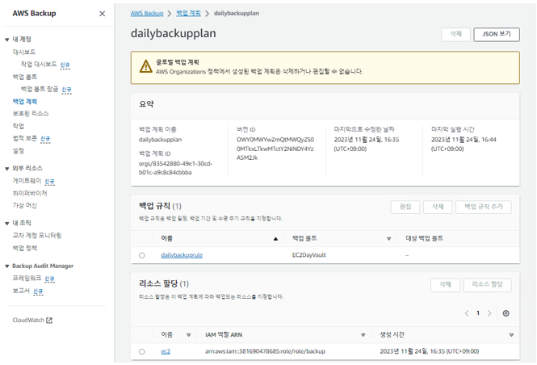Click 삭제 in the 리소스 할당 section
Viewport: 537px width, 365px height.
pos(445,284)
